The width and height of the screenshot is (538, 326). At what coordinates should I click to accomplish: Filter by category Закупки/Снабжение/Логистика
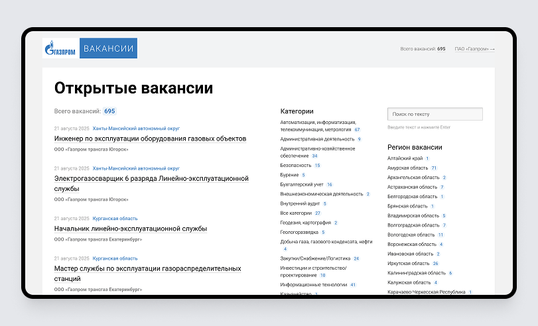pos(315,258)
